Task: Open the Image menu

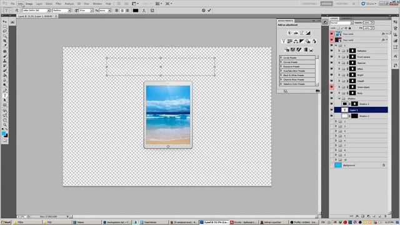Action: click(29, 4)
